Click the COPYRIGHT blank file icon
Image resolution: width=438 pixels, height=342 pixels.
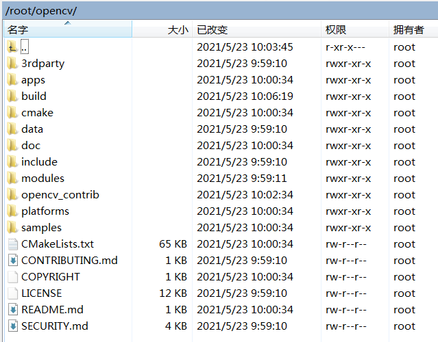tap(12, 277)
